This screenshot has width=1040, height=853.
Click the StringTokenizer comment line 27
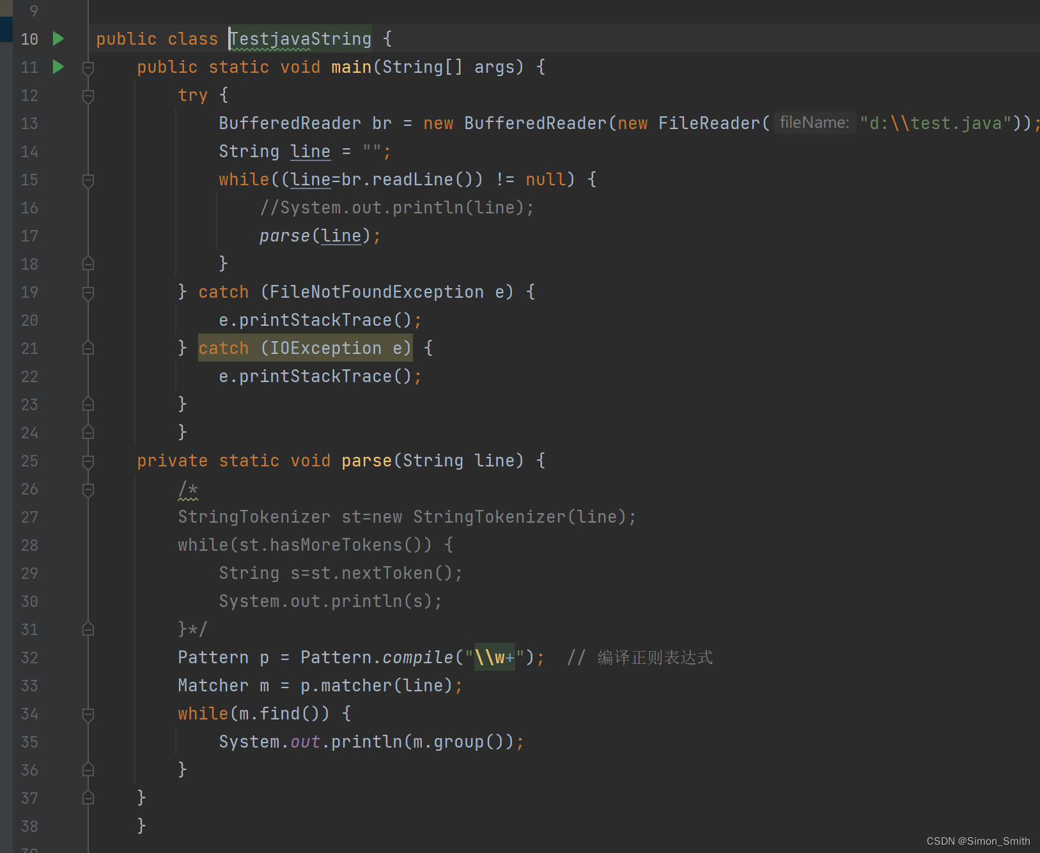point(407,517)
